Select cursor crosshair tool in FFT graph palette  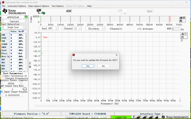[185, 34]
